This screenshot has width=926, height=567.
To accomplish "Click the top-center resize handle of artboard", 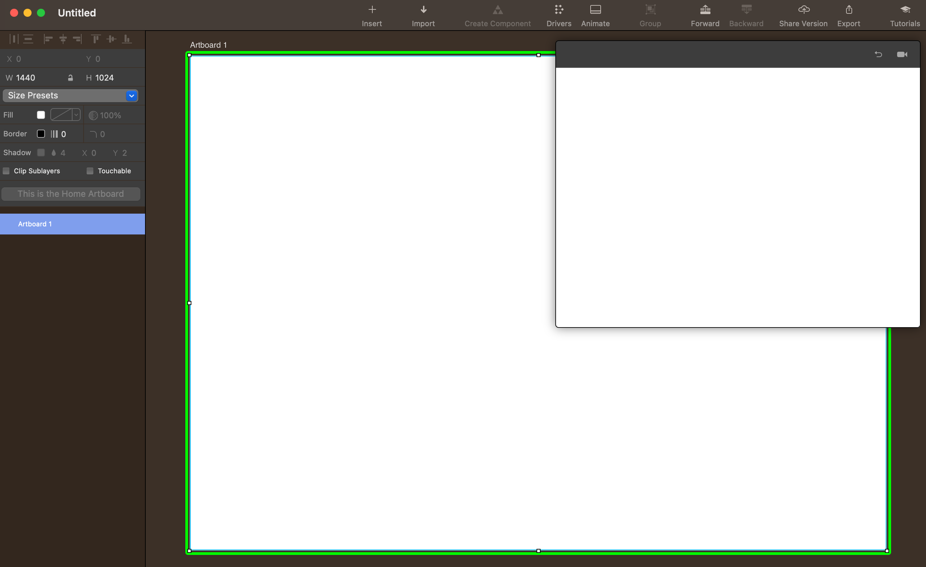I will coord(538,55).
